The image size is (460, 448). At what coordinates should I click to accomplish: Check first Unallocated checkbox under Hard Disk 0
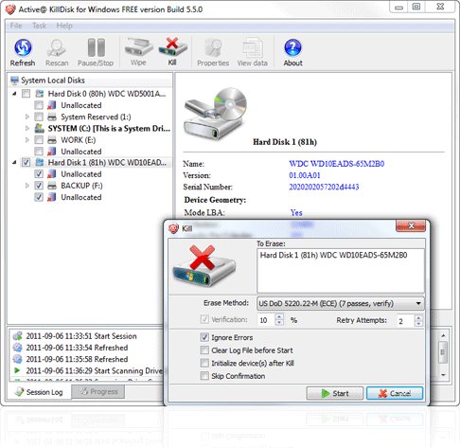click(39, 105)
